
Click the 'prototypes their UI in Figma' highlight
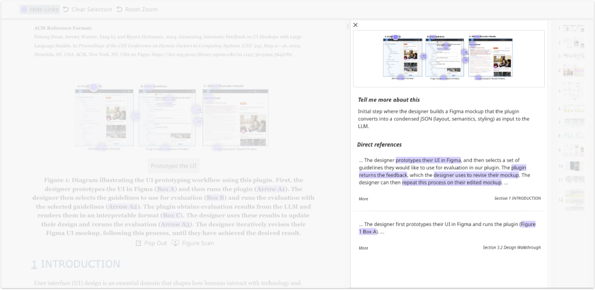428,160
